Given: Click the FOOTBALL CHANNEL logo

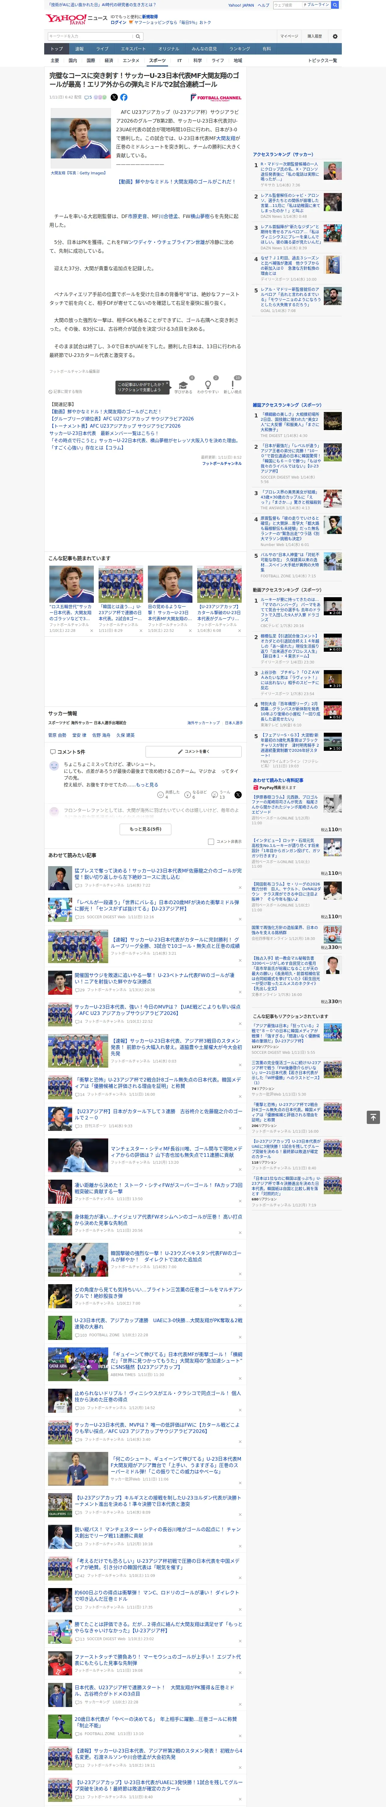Looking at the screenshot, I should coord(216,98).
